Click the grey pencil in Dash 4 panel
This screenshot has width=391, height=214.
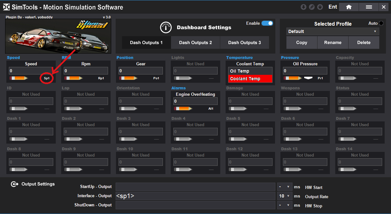coord(183,139)
